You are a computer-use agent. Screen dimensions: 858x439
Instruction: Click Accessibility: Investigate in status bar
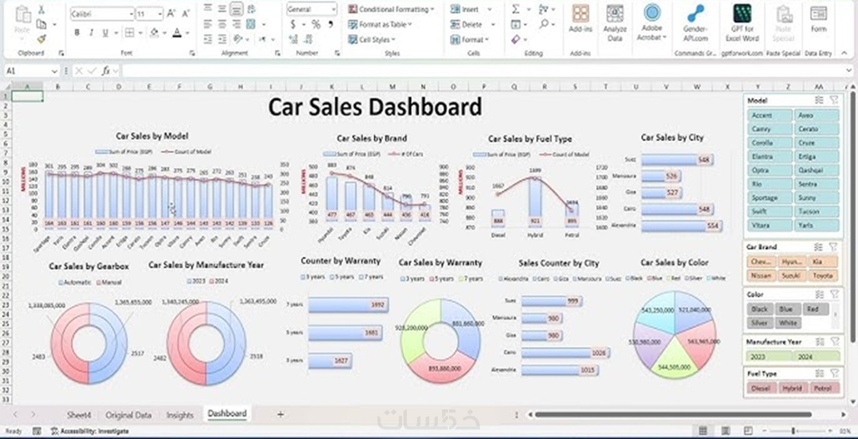90,431
